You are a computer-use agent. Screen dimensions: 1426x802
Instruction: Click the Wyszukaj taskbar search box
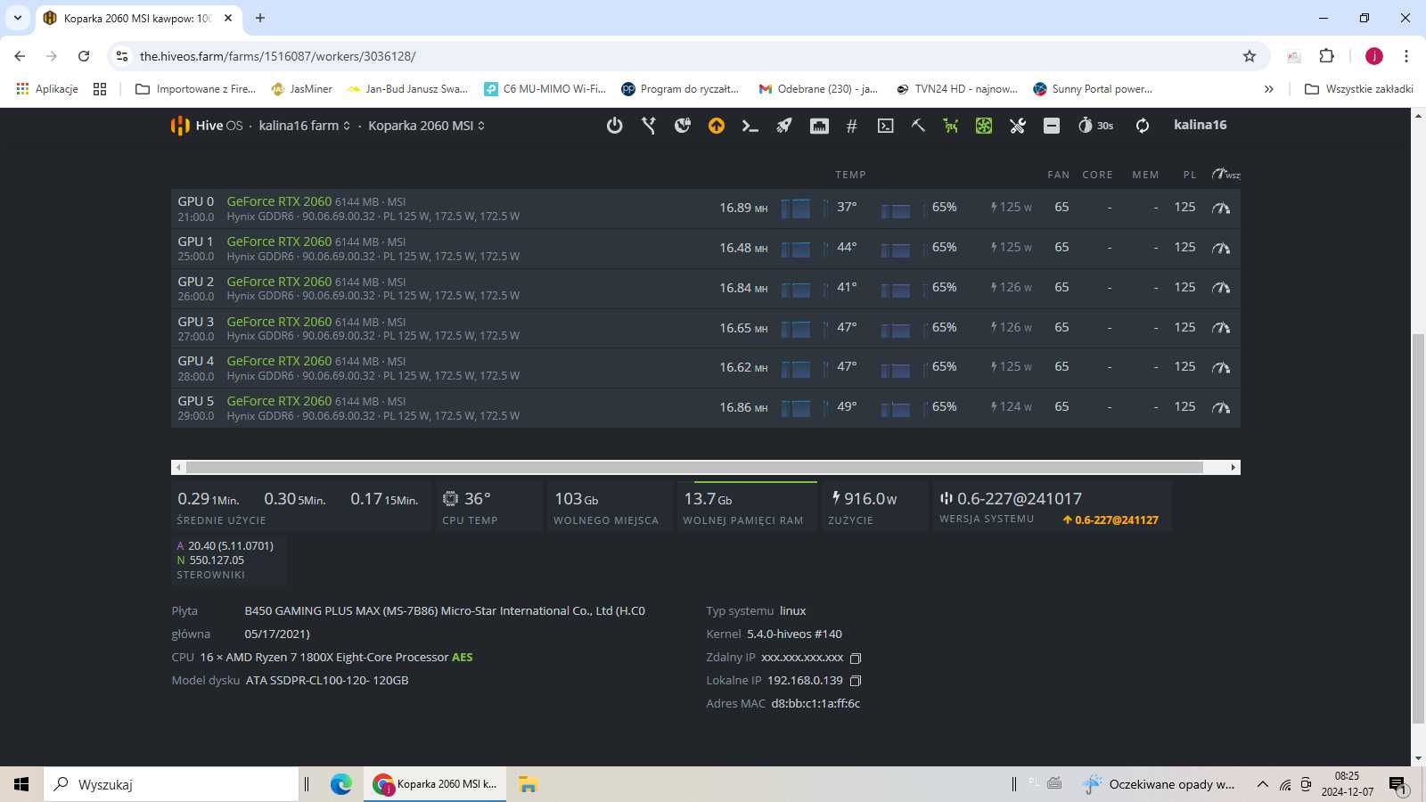(171, 784)
